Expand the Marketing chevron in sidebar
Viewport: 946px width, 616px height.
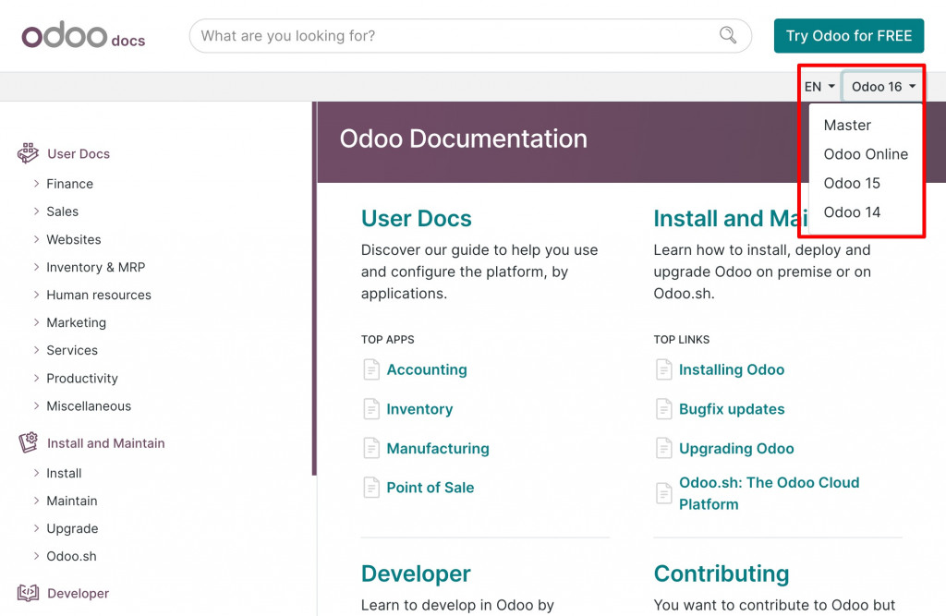coord(36,322)
